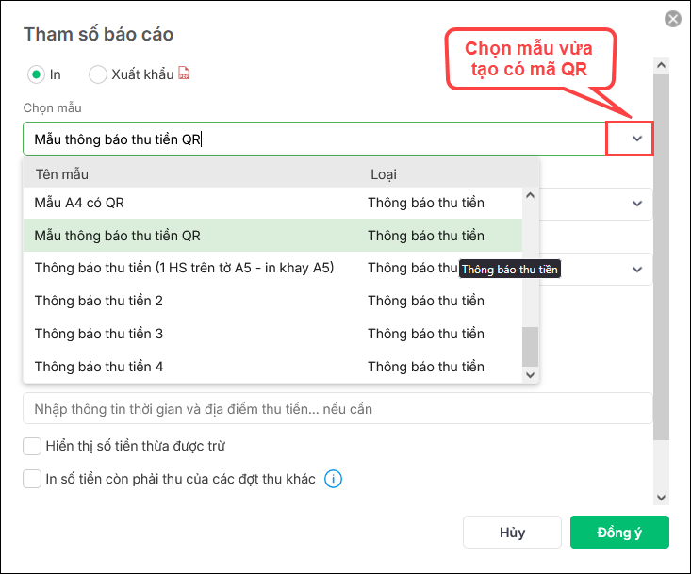Select the "Xuất khẩu" radio button

coord(98,74)
